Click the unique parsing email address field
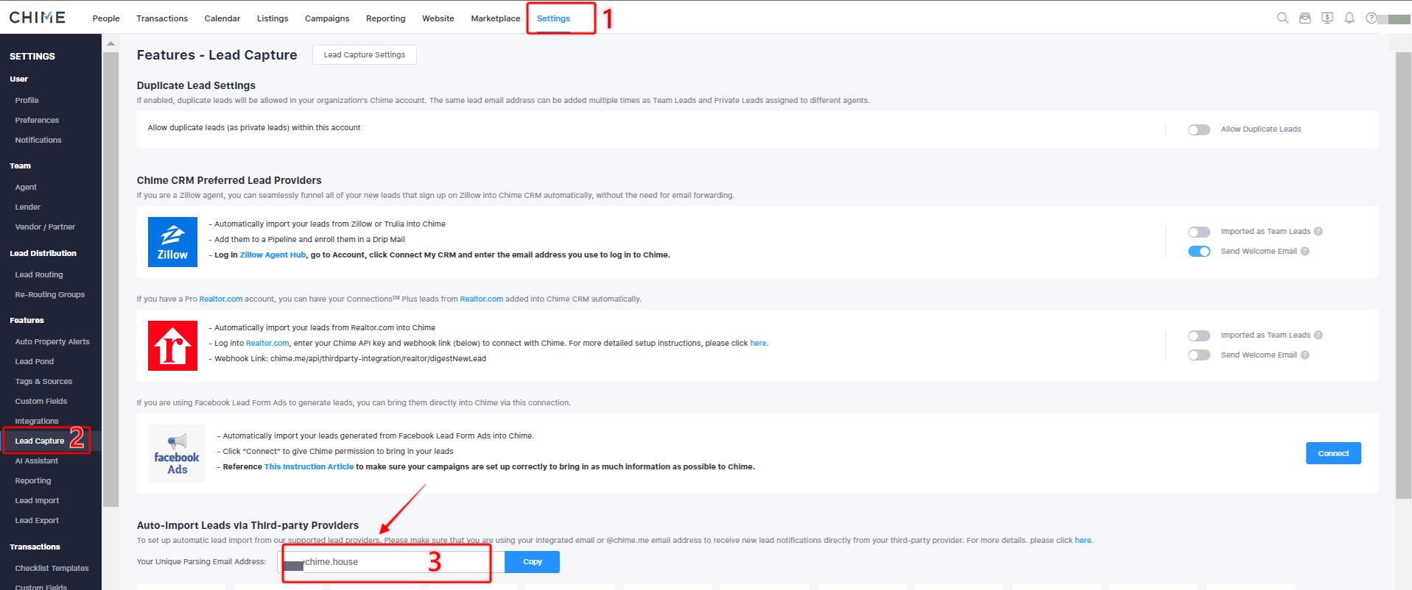 pyautogui.click(x=390, y=562)
